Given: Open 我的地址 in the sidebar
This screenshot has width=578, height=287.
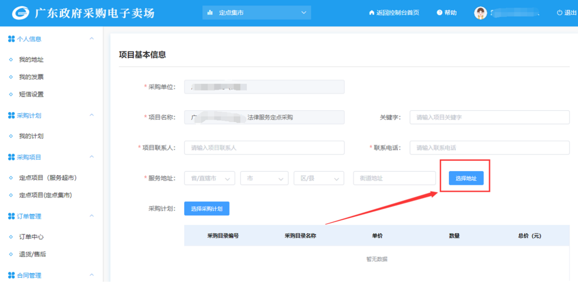Looking at the screenshot, I should pyautogui.click(x=31, y=60).
